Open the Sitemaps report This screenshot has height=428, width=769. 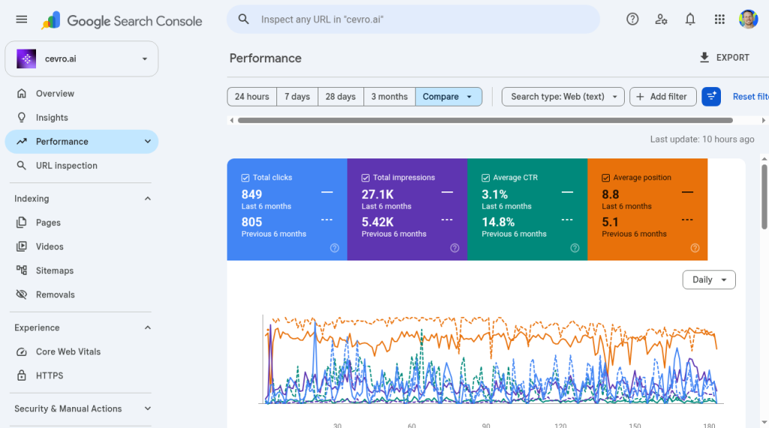tap(81, 270)
